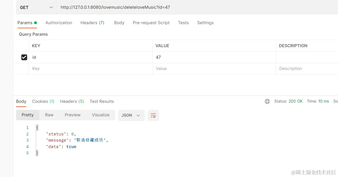This screenshot has height=177, width=338.
Task: Switch to Preview response view
Action: [x=73, y=115]
